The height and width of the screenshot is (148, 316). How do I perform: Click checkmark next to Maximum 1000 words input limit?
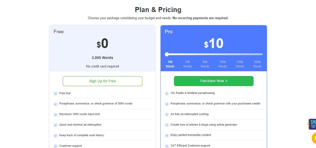[56, 115]
